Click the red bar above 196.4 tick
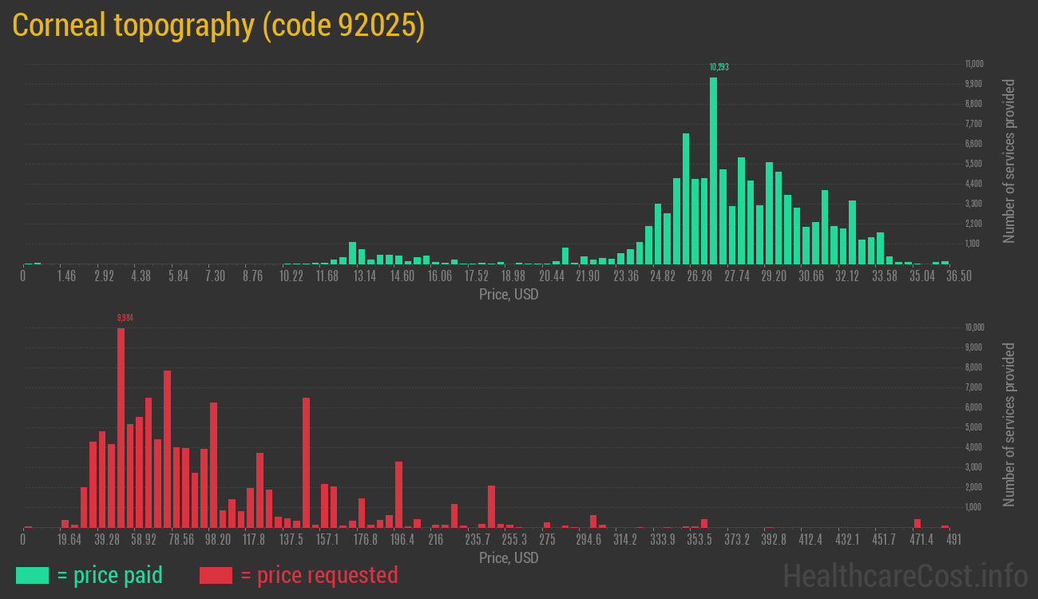Screen dimensions: 1038x599 coord(398,494)
